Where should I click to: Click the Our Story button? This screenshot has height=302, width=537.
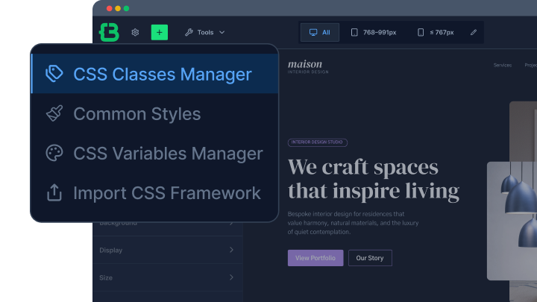click(x=370, y=258)
